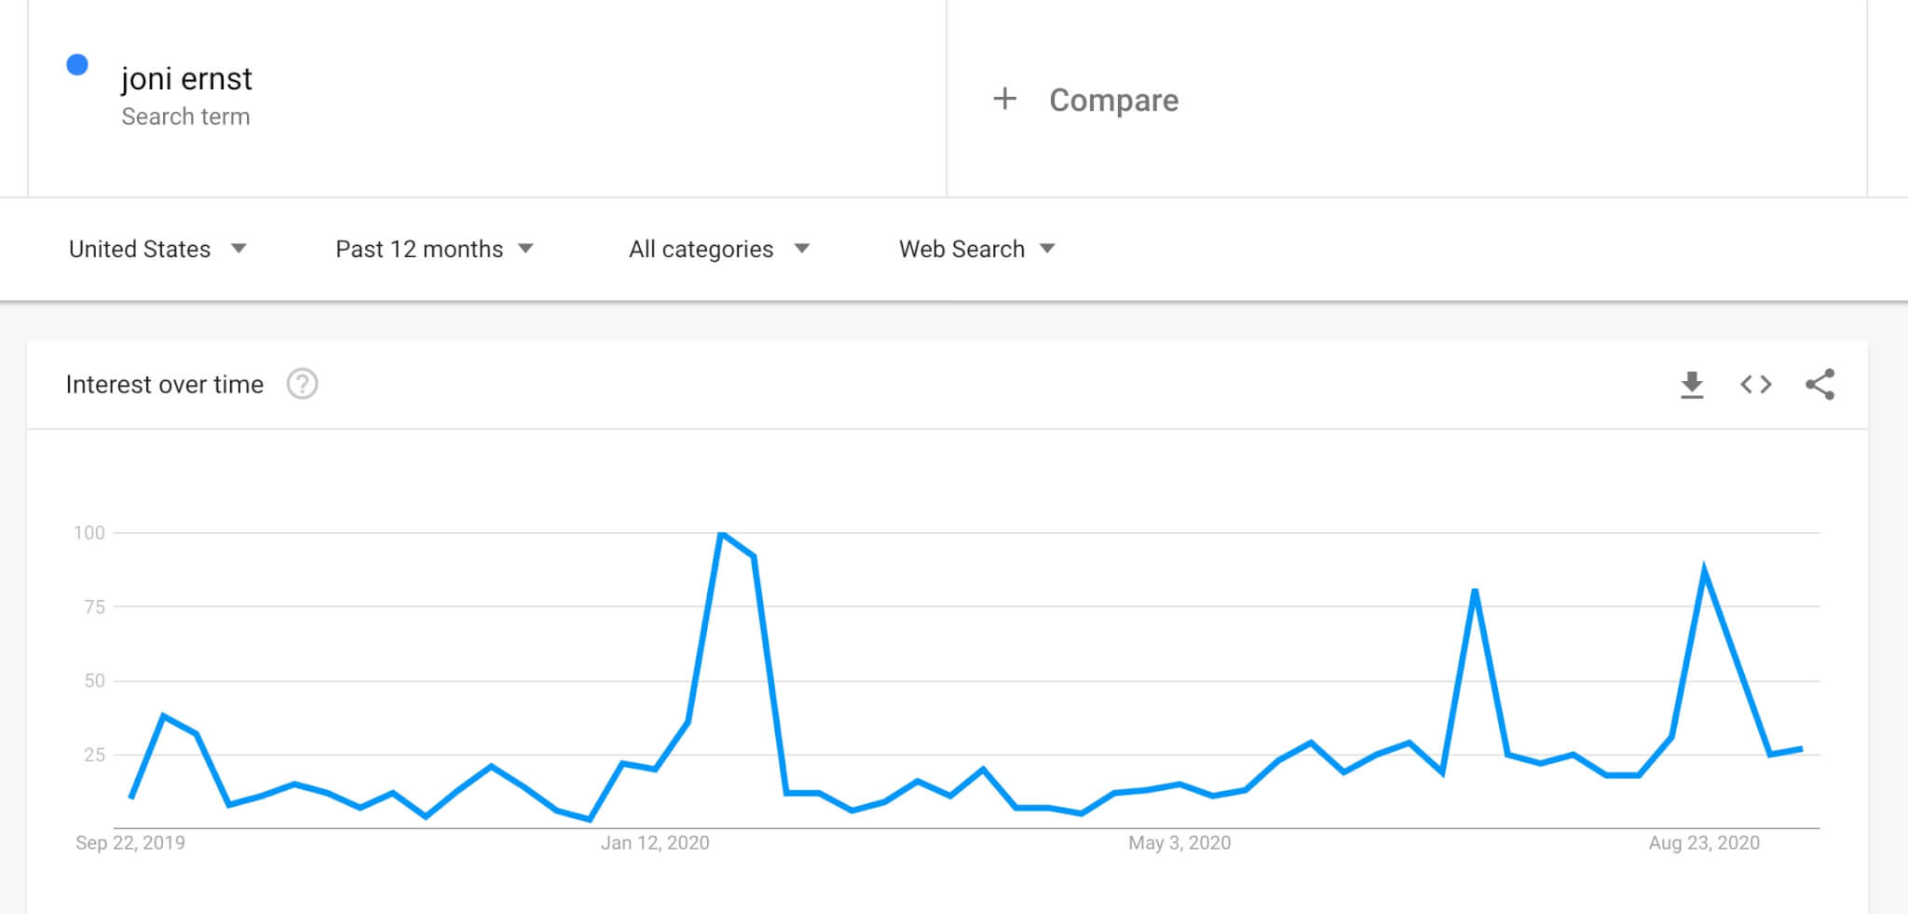
Task: Open the interest over time help icon
Action: pyautogui.click(x=302, y=384)
